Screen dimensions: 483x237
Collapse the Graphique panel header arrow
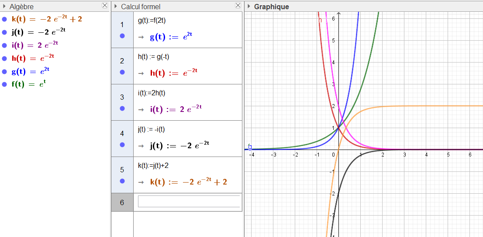tap(248, 7)
